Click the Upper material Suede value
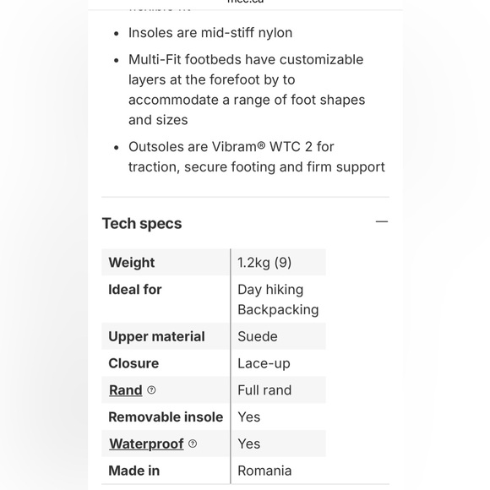490x490 pixels. tap(258, 336)
